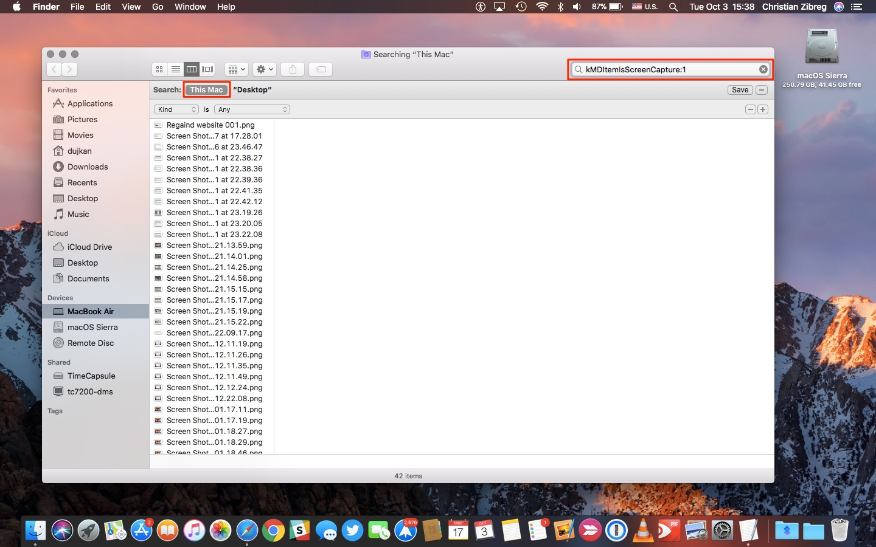876x547 pixels.
Task: Select Regaind website 001.png file
Action: pyautogui.click(x=210, y=125)
